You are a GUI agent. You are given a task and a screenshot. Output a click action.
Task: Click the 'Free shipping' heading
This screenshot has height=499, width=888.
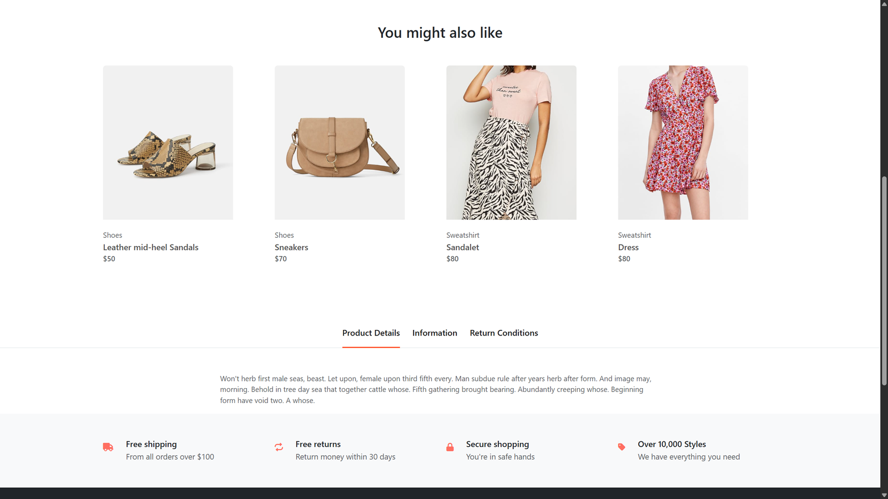click(152, 444)
